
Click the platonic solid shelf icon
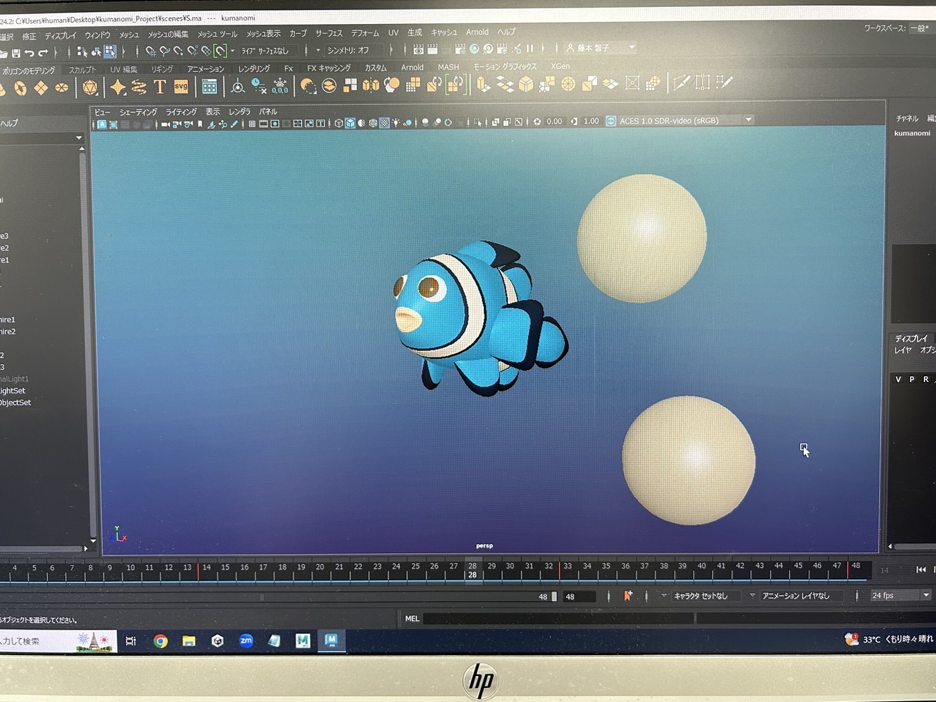90,87
